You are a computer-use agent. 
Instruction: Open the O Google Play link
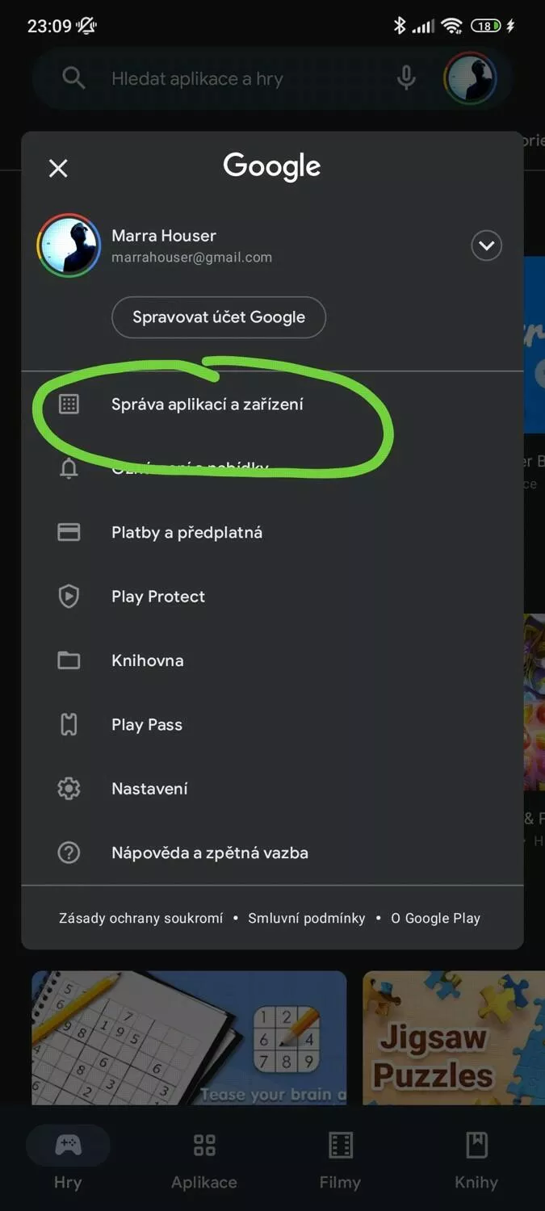click(435, 918)
